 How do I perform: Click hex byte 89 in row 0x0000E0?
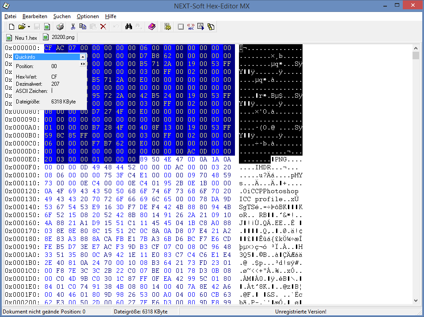(144, 159)
